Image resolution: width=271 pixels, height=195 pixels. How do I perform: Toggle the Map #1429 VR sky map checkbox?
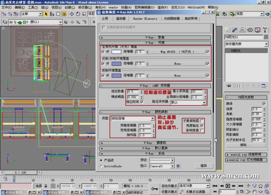coord(208,52)
